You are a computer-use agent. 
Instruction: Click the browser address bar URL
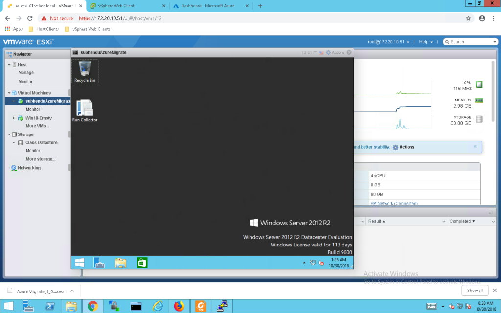click(x=120, y=18)
